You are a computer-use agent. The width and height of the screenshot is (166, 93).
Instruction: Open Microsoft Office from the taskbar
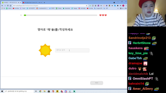(53, 91)
